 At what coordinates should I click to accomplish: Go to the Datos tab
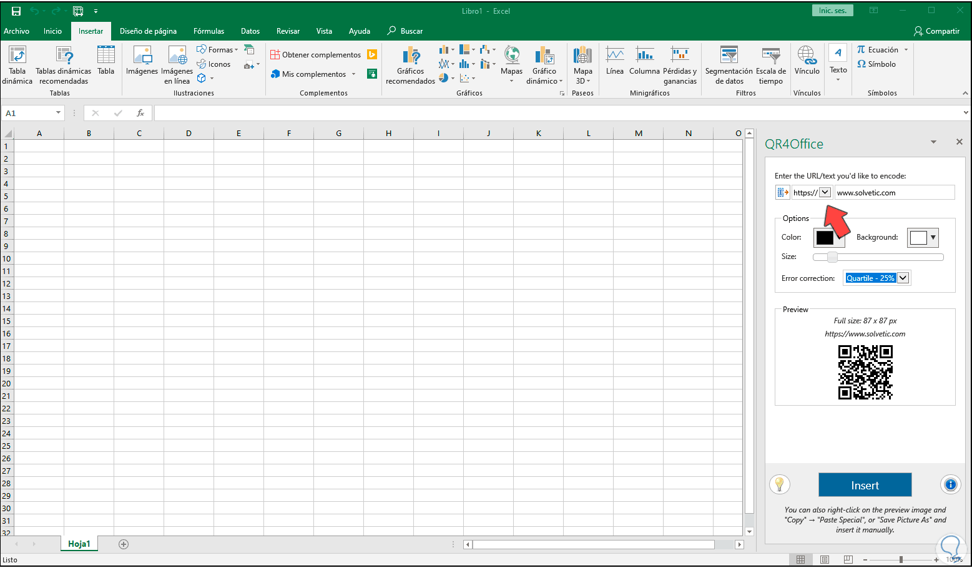250,31
